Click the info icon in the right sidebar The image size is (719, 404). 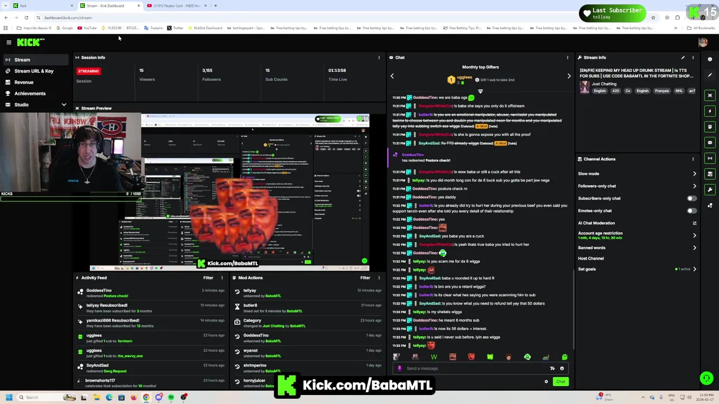(x=710, y=59)
